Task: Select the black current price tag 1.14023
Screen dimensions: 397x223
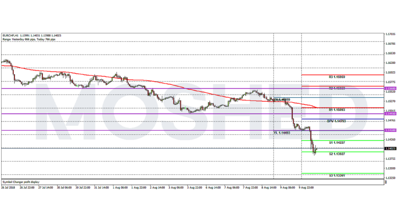Action: tap(390, 148)
